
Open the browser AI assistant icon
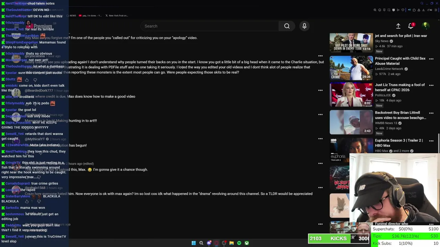tap(430, 10)
